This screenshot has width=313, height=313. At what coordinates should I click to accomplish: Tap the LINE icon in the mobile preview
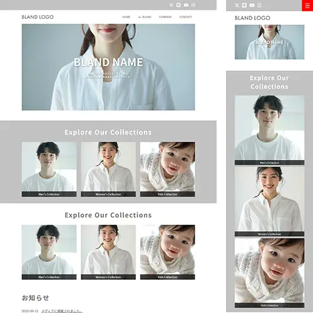click(x=244, y=5)
